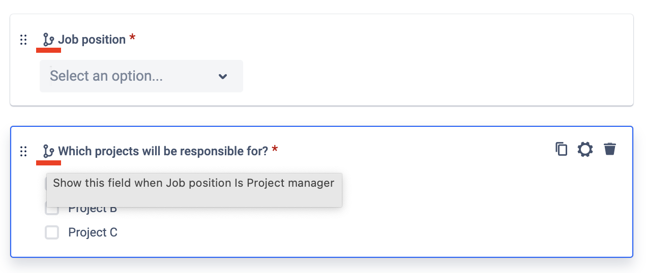Click the "Project C" option label
Image resolution: width=646 pixels, height=273 pixels.
(x=93, y=232)
